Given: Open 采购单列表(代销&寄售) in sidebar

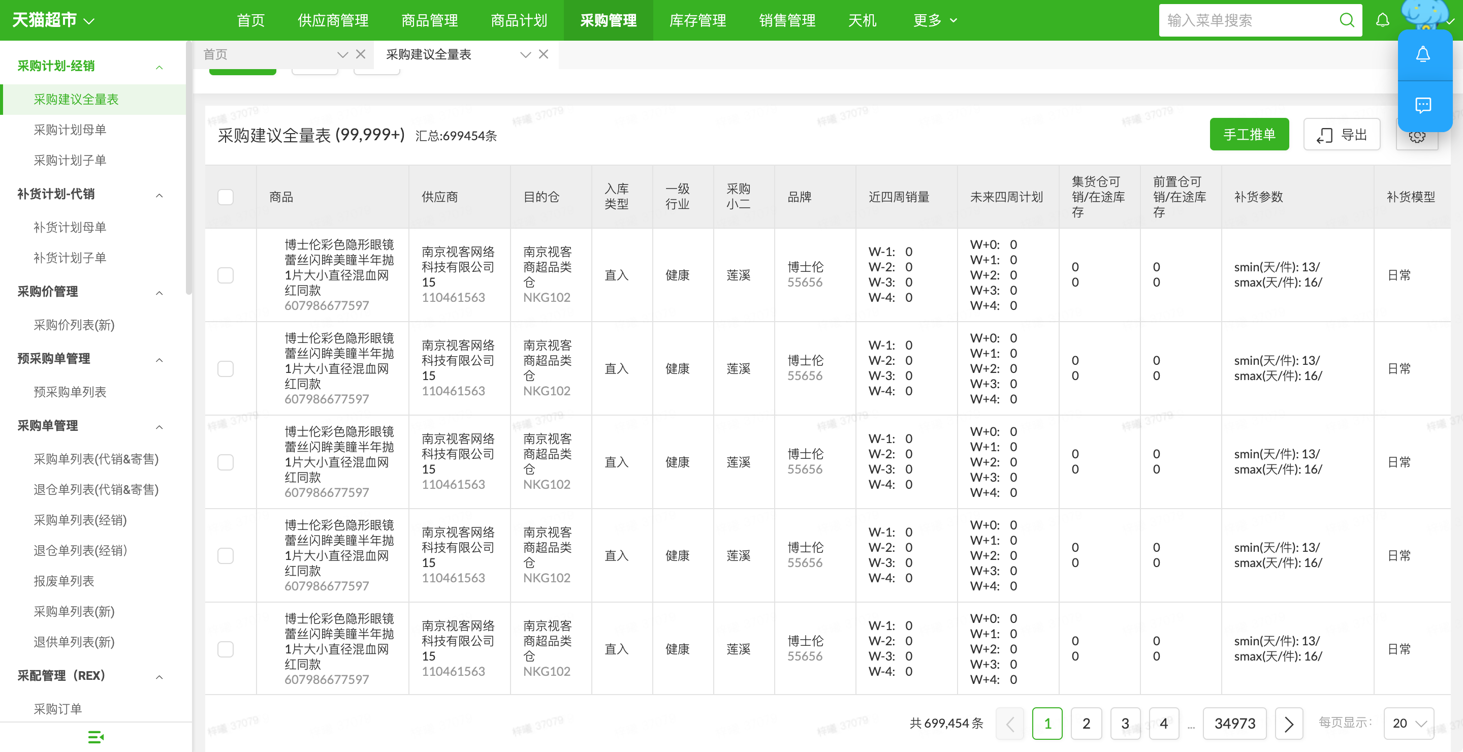Looking at the screenshot, I should 96,459.
